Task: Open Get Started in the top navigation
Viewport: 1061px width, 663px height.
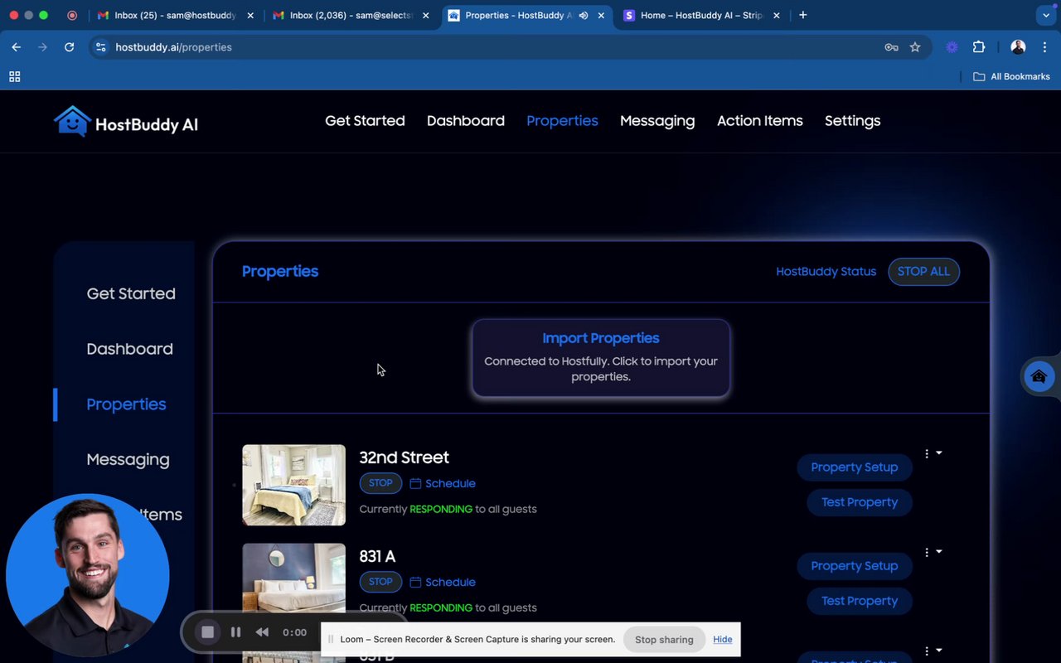Action: [365, 121]
